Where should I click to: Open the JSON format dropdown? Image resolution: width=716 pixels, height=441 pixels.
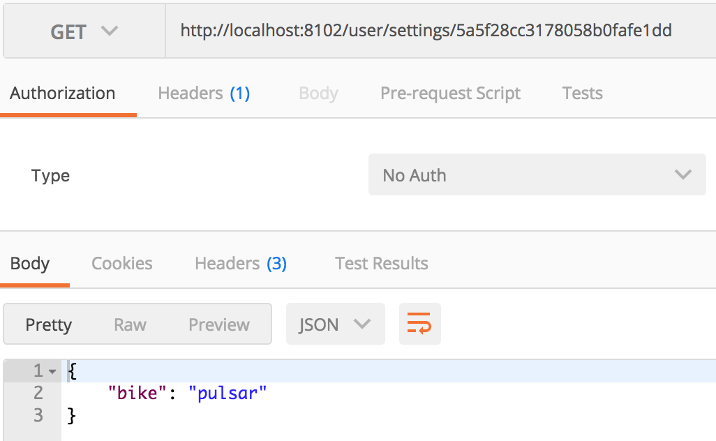336,324
